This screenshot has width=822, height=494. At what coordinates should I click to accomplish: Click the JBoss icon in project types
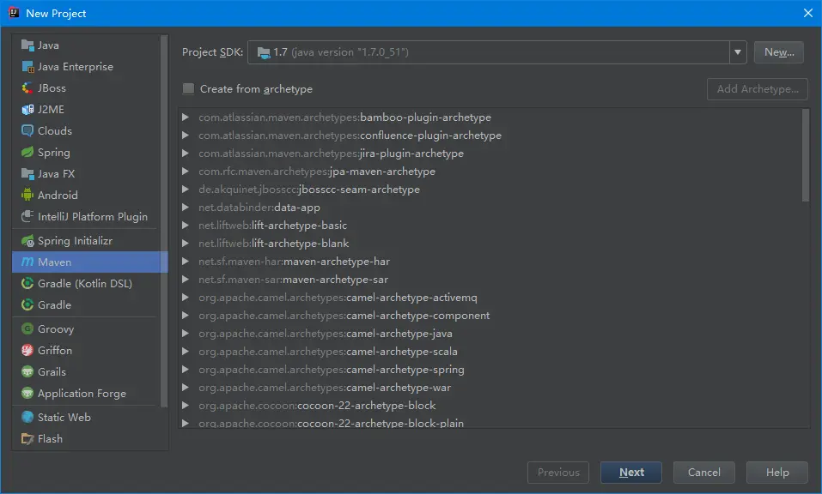pyautogui.click(x=27, y=88)
